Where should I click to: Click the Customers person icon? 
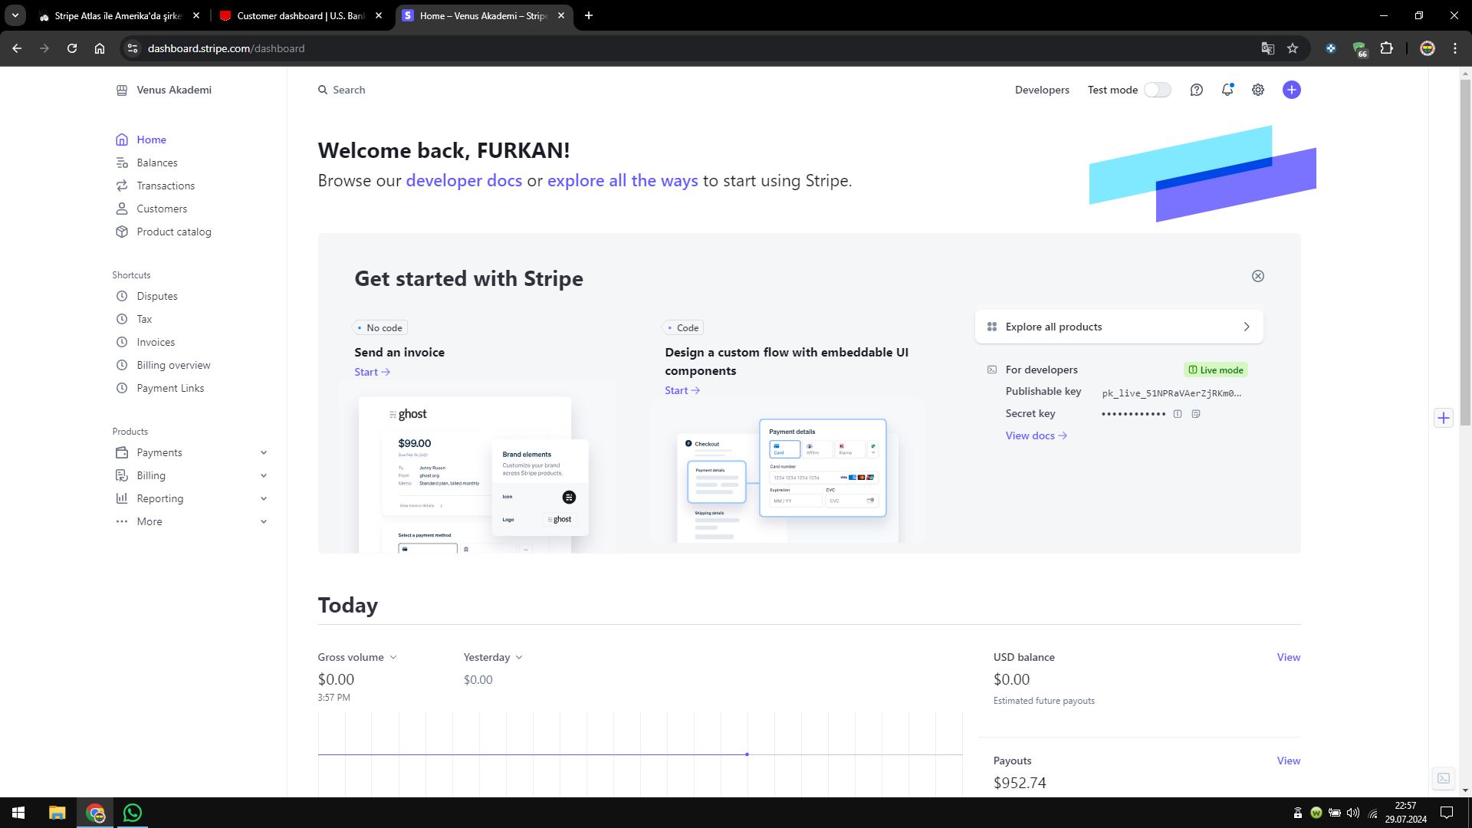[x=121, y=209]
